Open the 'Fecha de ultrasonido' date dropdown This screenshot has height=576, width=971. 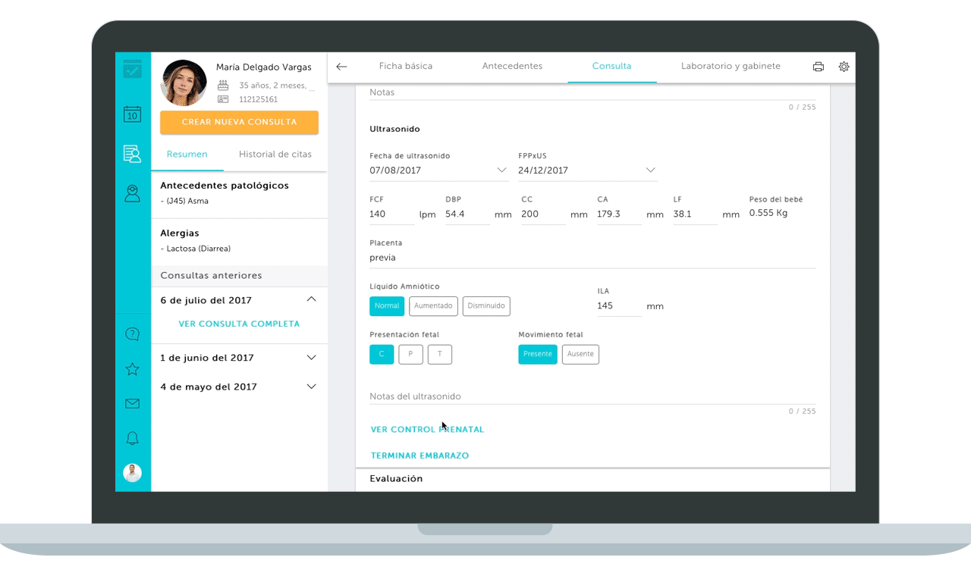[502, 170]
